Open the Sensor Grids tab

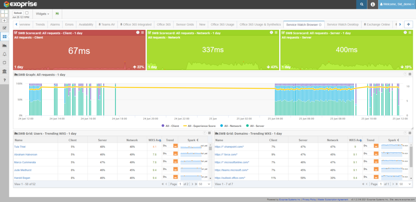185,25
